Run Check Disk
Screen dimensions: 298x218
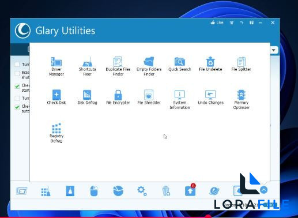click(x=56, y=97)
